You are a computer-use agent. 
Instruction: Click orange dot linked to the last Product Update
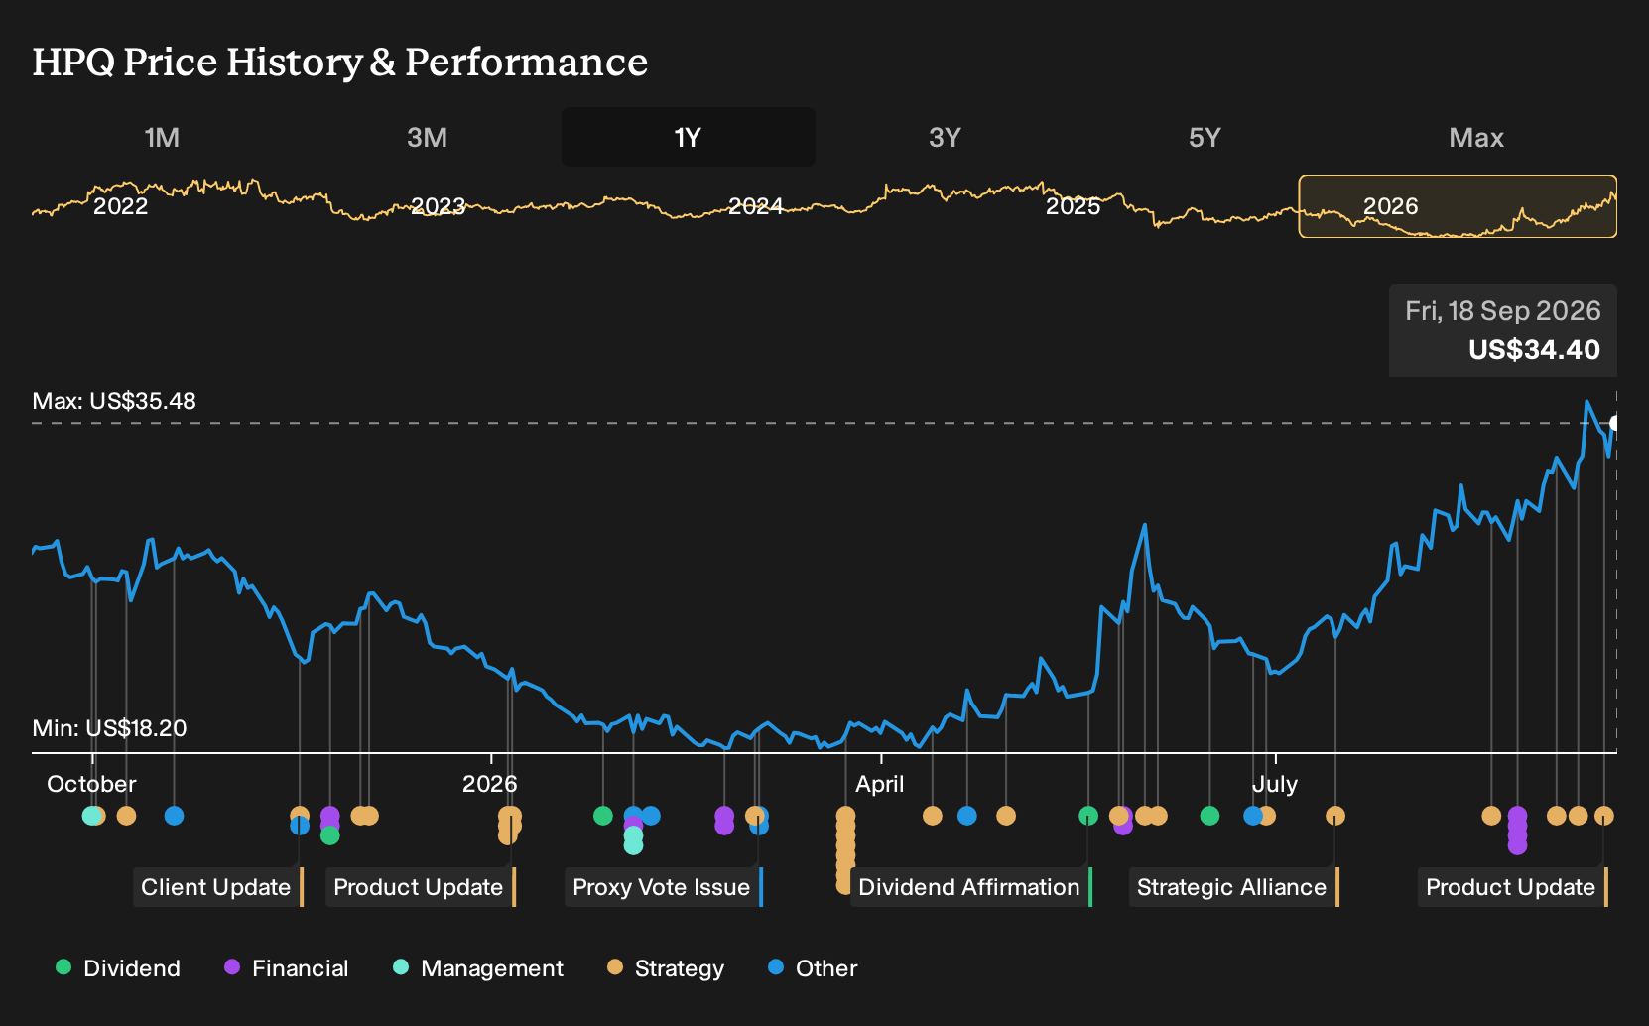(x=1604, y=816)
